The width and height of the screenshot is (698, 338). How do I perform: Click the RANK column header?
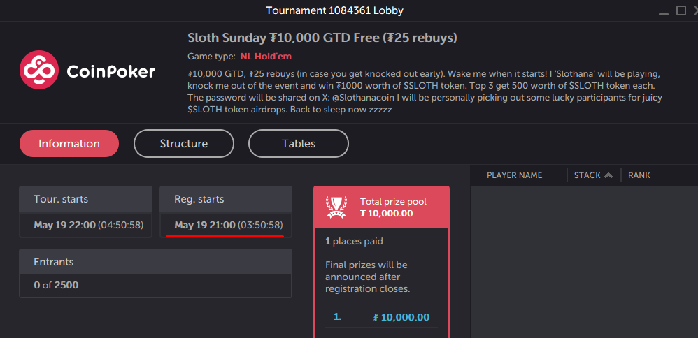(639, 175)
